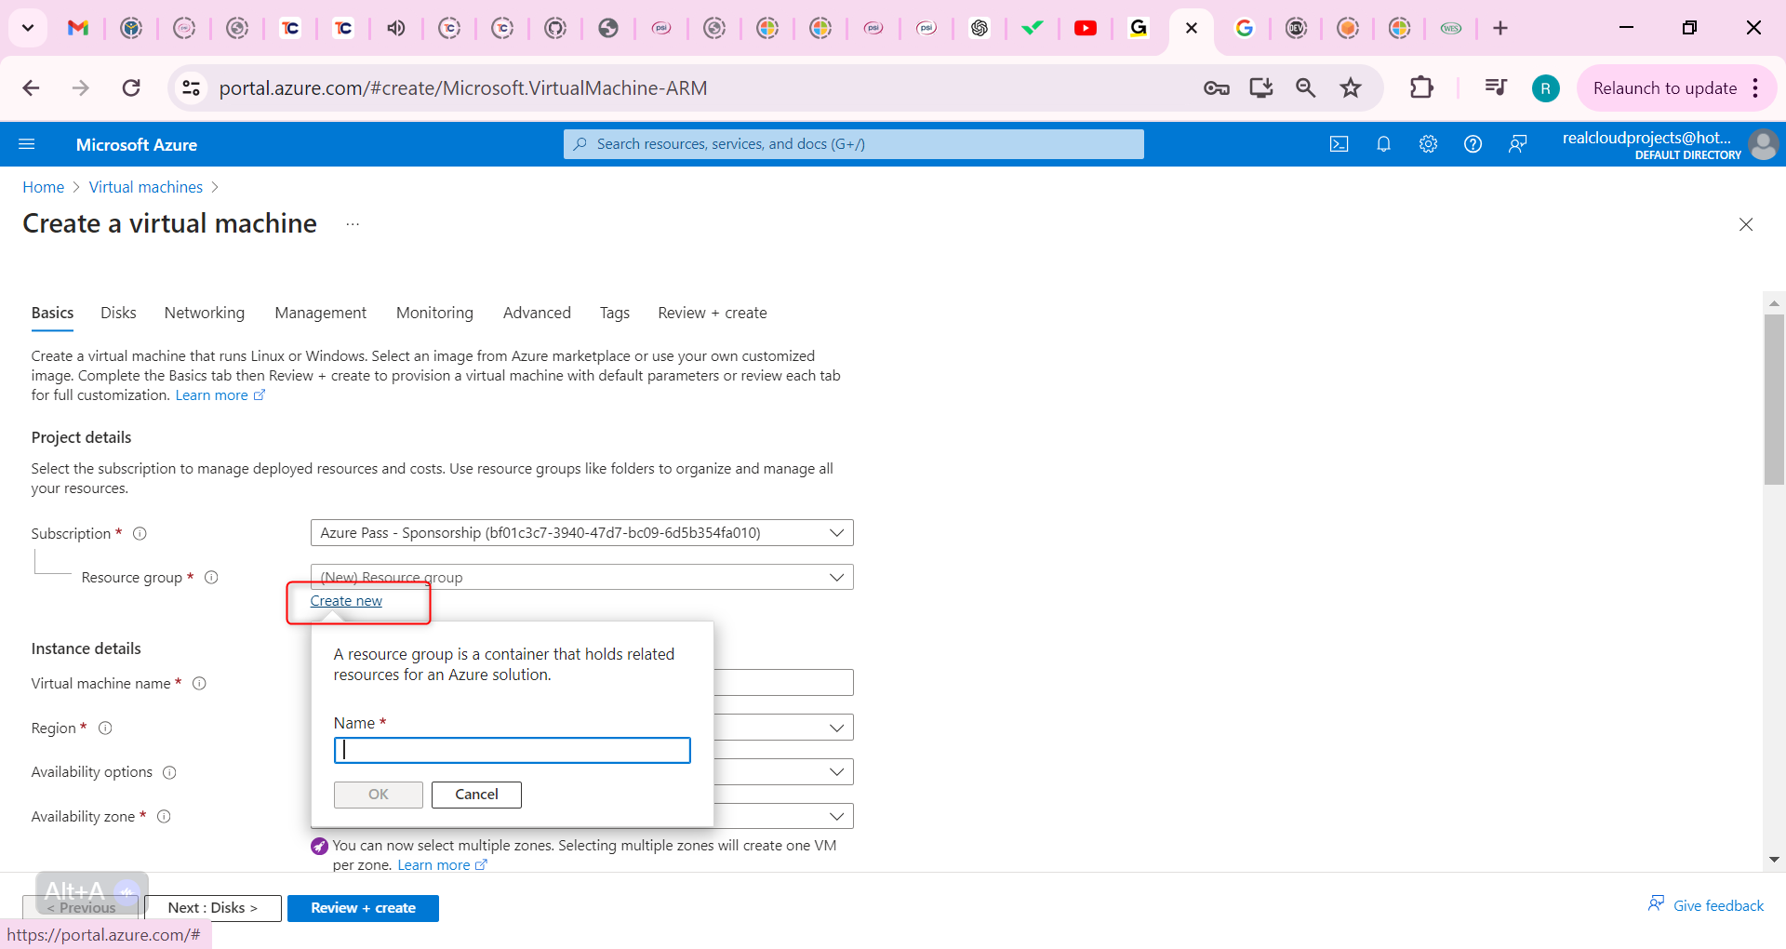
Task: Open the ellipsis menu beside the page title
Action: coord(353,224)
